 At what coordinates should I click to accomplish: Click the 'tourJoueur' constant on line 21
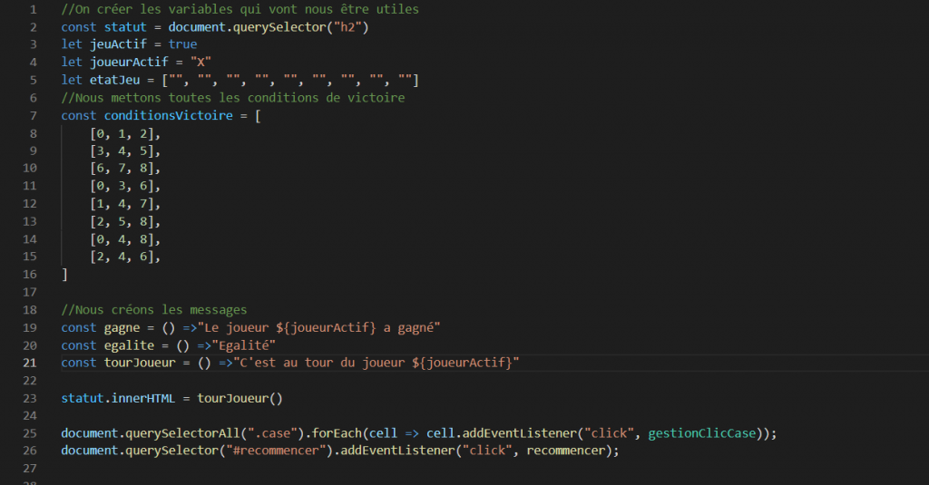pos(140,363)
